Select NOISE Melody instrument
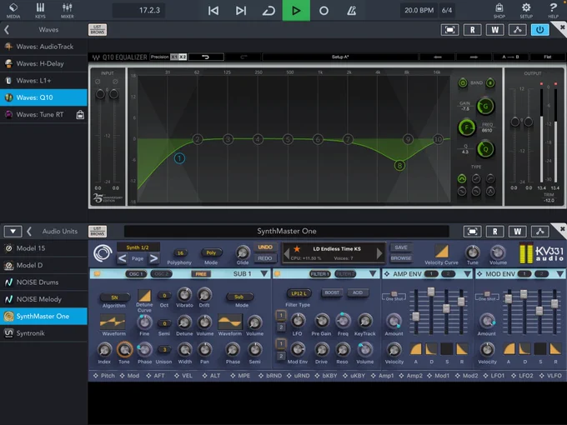Image resolution: width=567 pixels, height=425 pixels. point(43,299)
